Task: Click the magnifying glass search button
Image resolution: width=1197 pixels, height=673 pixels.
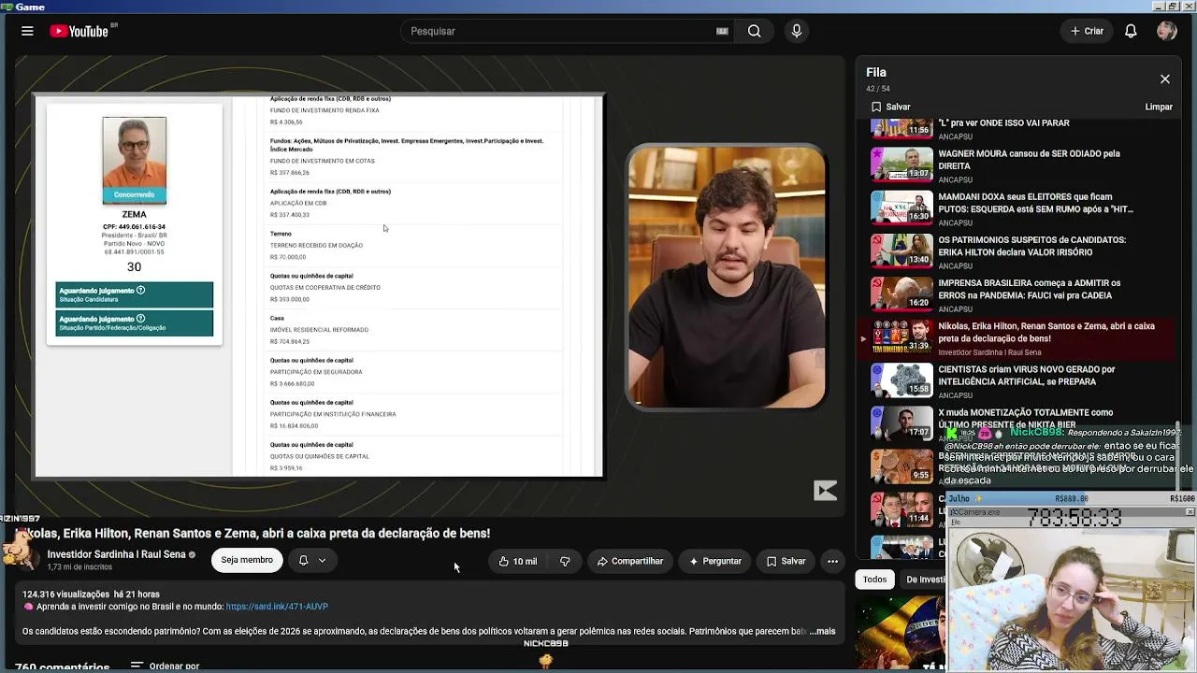Action: point(754,31)
